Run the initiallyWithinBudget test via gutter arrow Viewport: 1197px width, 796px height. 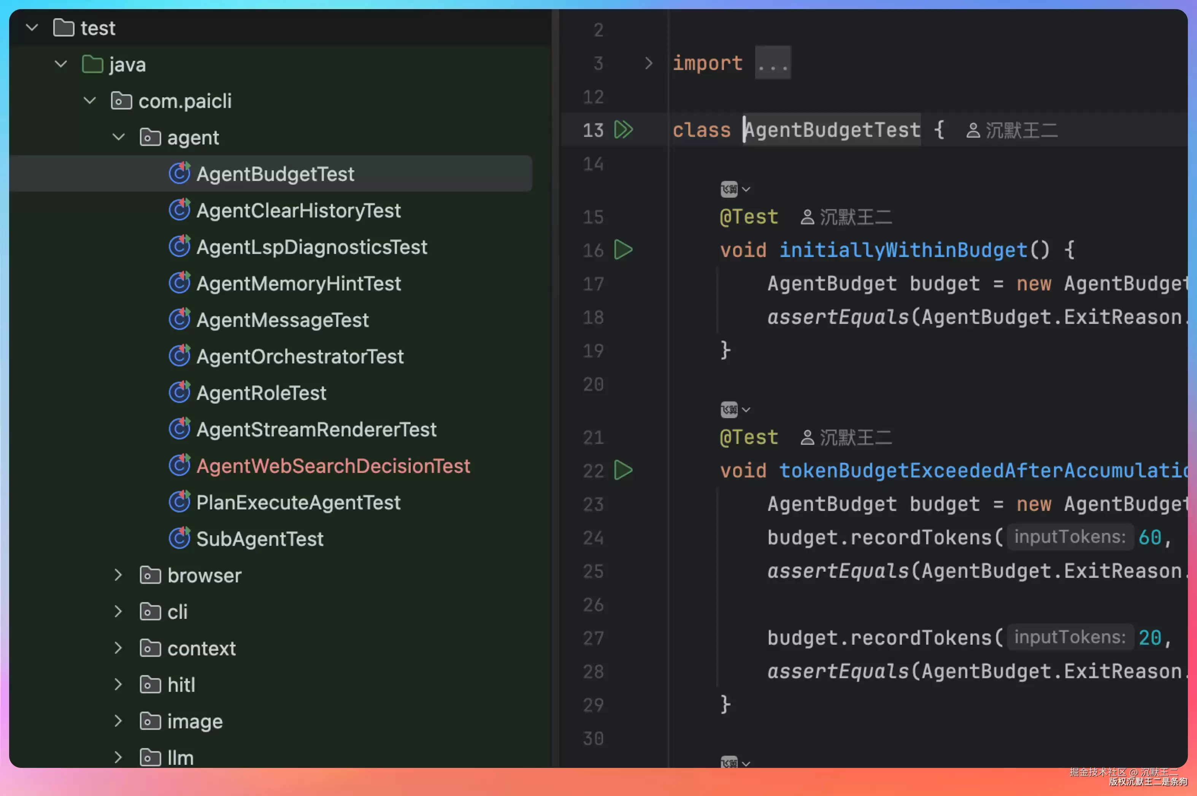(x=623, y=250)
